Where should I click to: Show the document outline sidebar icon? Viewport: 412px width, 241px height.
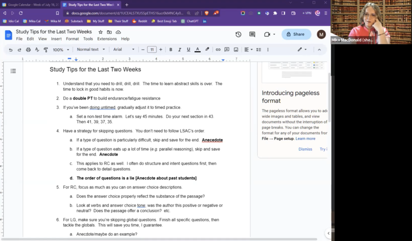click(13, 71)
